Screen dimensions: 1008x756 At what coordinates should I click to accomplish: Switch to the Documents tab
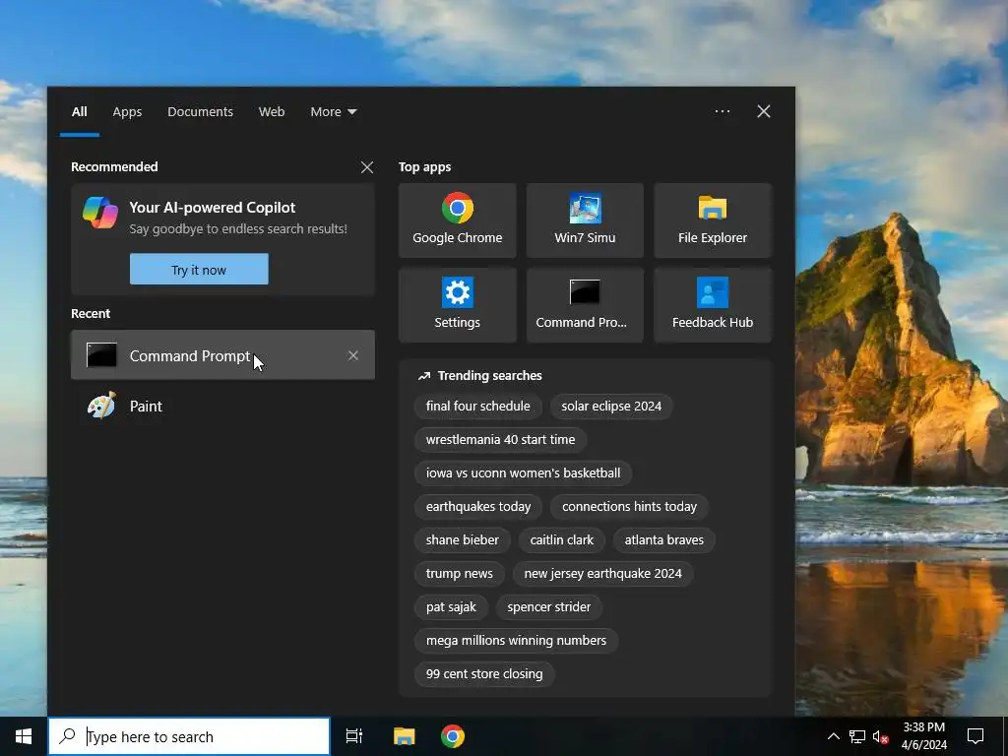tap(201, 112)
